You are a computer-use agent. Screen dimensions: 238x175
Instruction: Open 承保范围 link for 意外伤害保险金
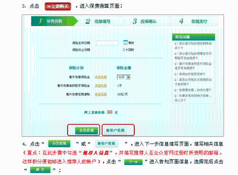[100, 77]
